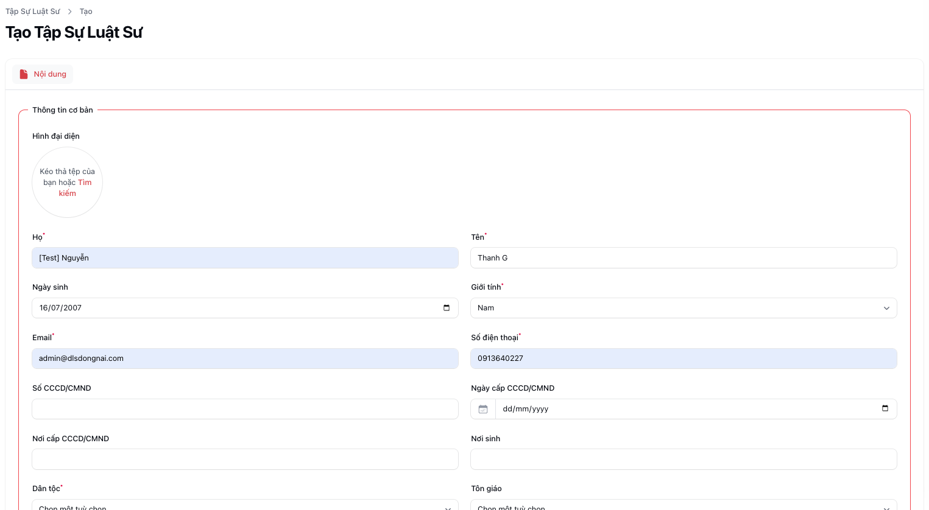This screenshot has height=510, width=929.
Task: Select the Họ input containing [Test] Nguyễn
Action: (x=245, y=257)
